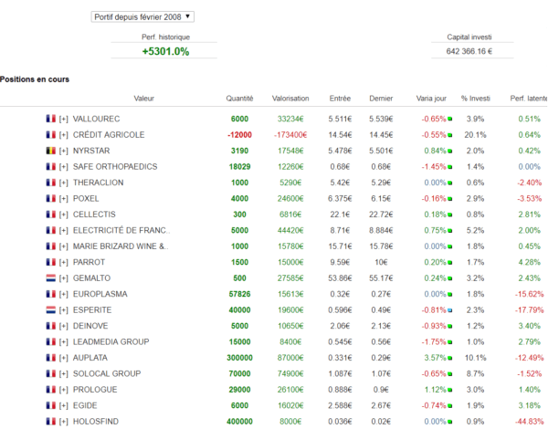Image resolution: width=548 pixels, height=429 pixels.
Task: Click the French flag next to POXEL
Action: [x=50, y=198]
